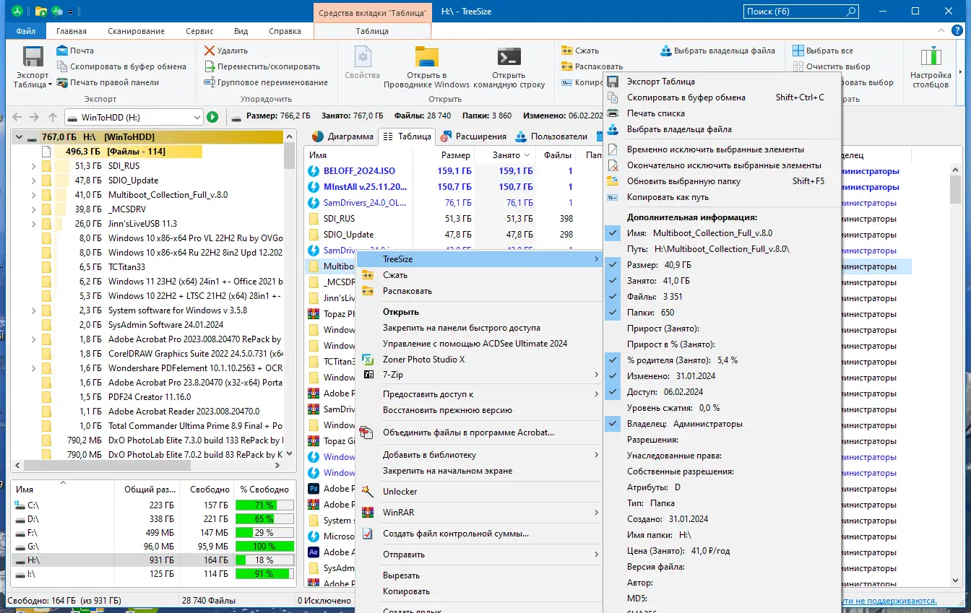Open in Windows Explorer folder icon
The height and width of the screenshot is (613, 971).
(427, 57)
